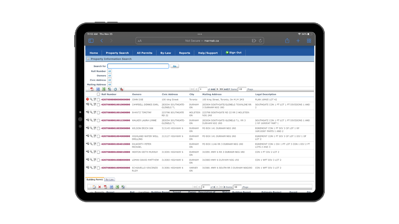Open roll number 4207060001009000000 link
This screenshot has height=224, width=399.
pyautogui.click(x=116, y=168)
